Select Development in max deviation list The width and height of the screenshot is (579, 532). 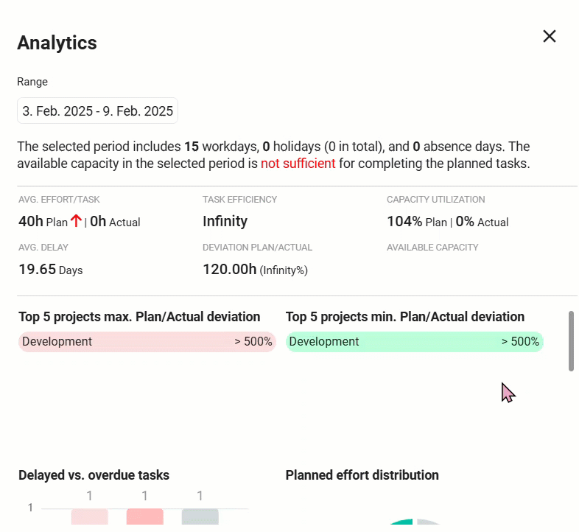click(x=57, y=342)
